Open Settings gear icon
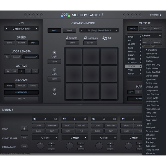Image resolution: width=166 pixels, height=166 pixels. (160, 15)
